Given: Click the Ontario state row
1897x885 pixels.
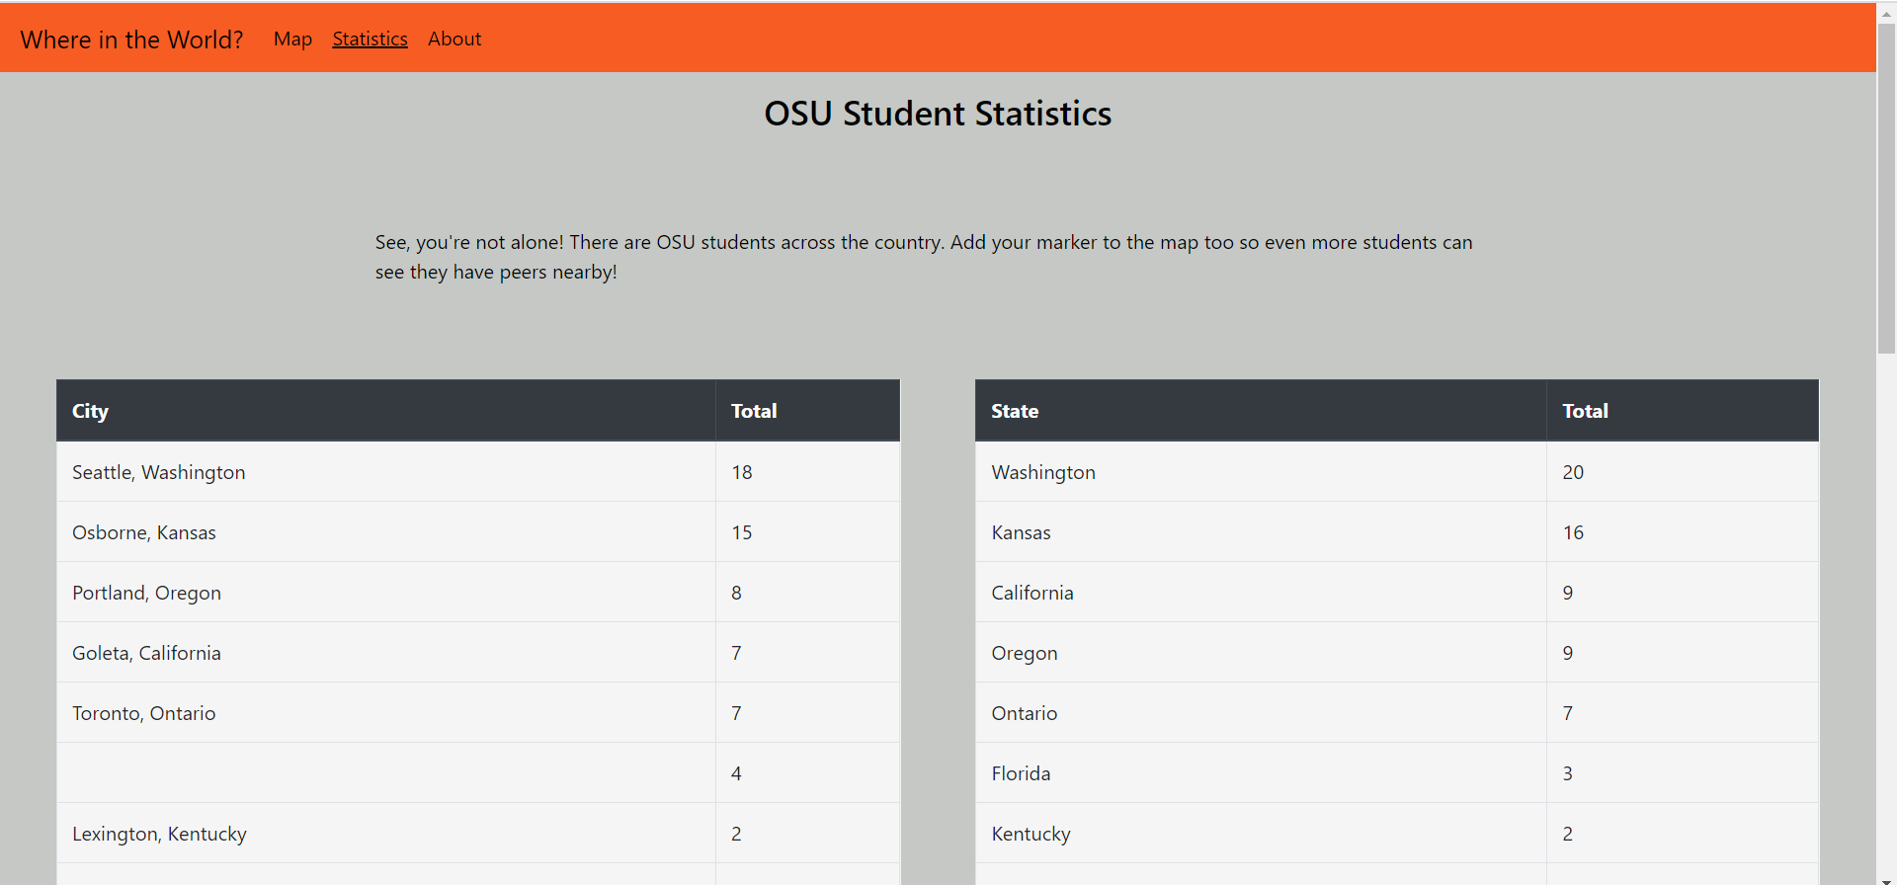Looking at the screenshot, I should pyautogui.click(x=1397, y=713).
